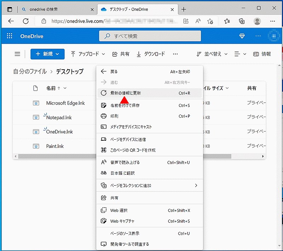
Task: Click the OneDrive header title link
Action: click(32, 36)
